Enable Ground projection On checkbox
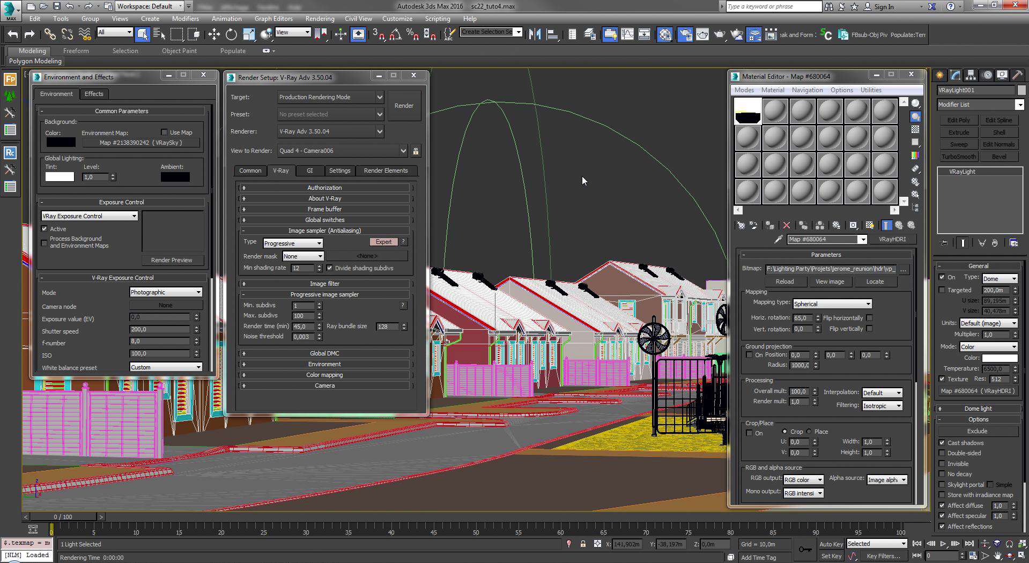1029x563 pixels. (x=749, y=354)
